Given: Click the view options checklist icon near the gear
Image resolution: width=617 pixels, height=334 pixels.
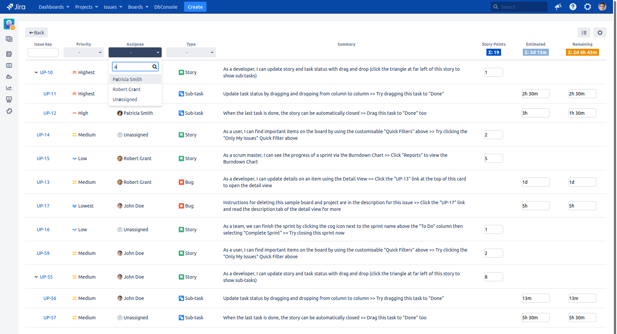Looking at the screenshot, I should coord(584,32).
